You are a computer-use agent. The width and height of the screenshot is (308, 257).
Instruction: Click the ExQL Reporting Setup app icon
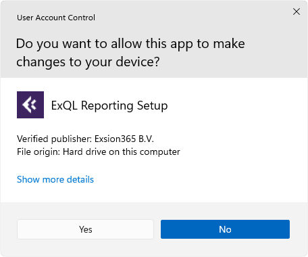30,105
